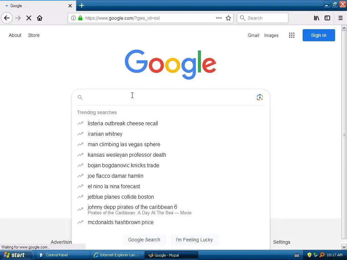This screenshot has height=260, width=347.
Task: Click the I'm Feeling Lucky button
Action: click(194, 240)
